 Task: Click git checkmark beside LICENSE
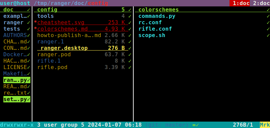pos(29,67)
